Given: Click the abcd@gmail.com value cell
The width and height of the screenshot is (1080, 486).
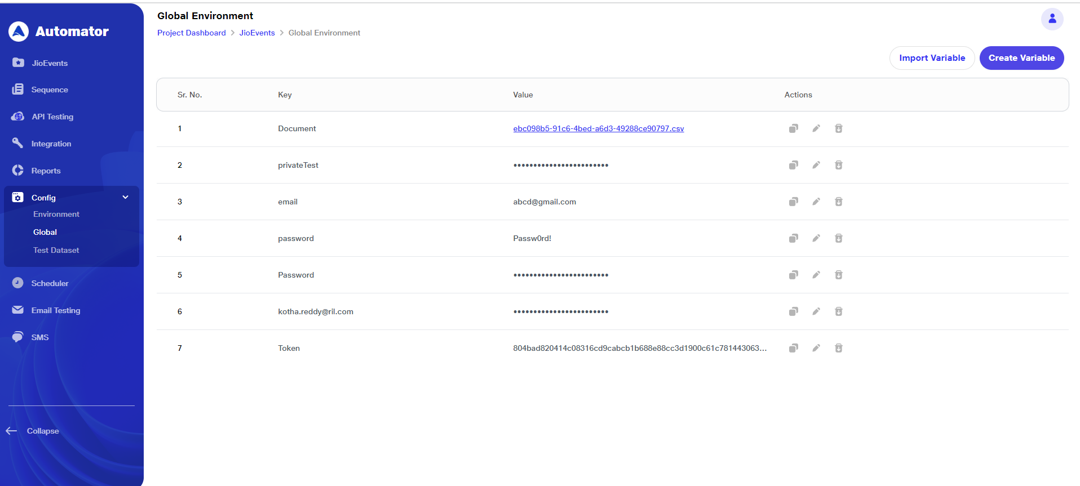Looking at the screenshot, I should 545,202.
